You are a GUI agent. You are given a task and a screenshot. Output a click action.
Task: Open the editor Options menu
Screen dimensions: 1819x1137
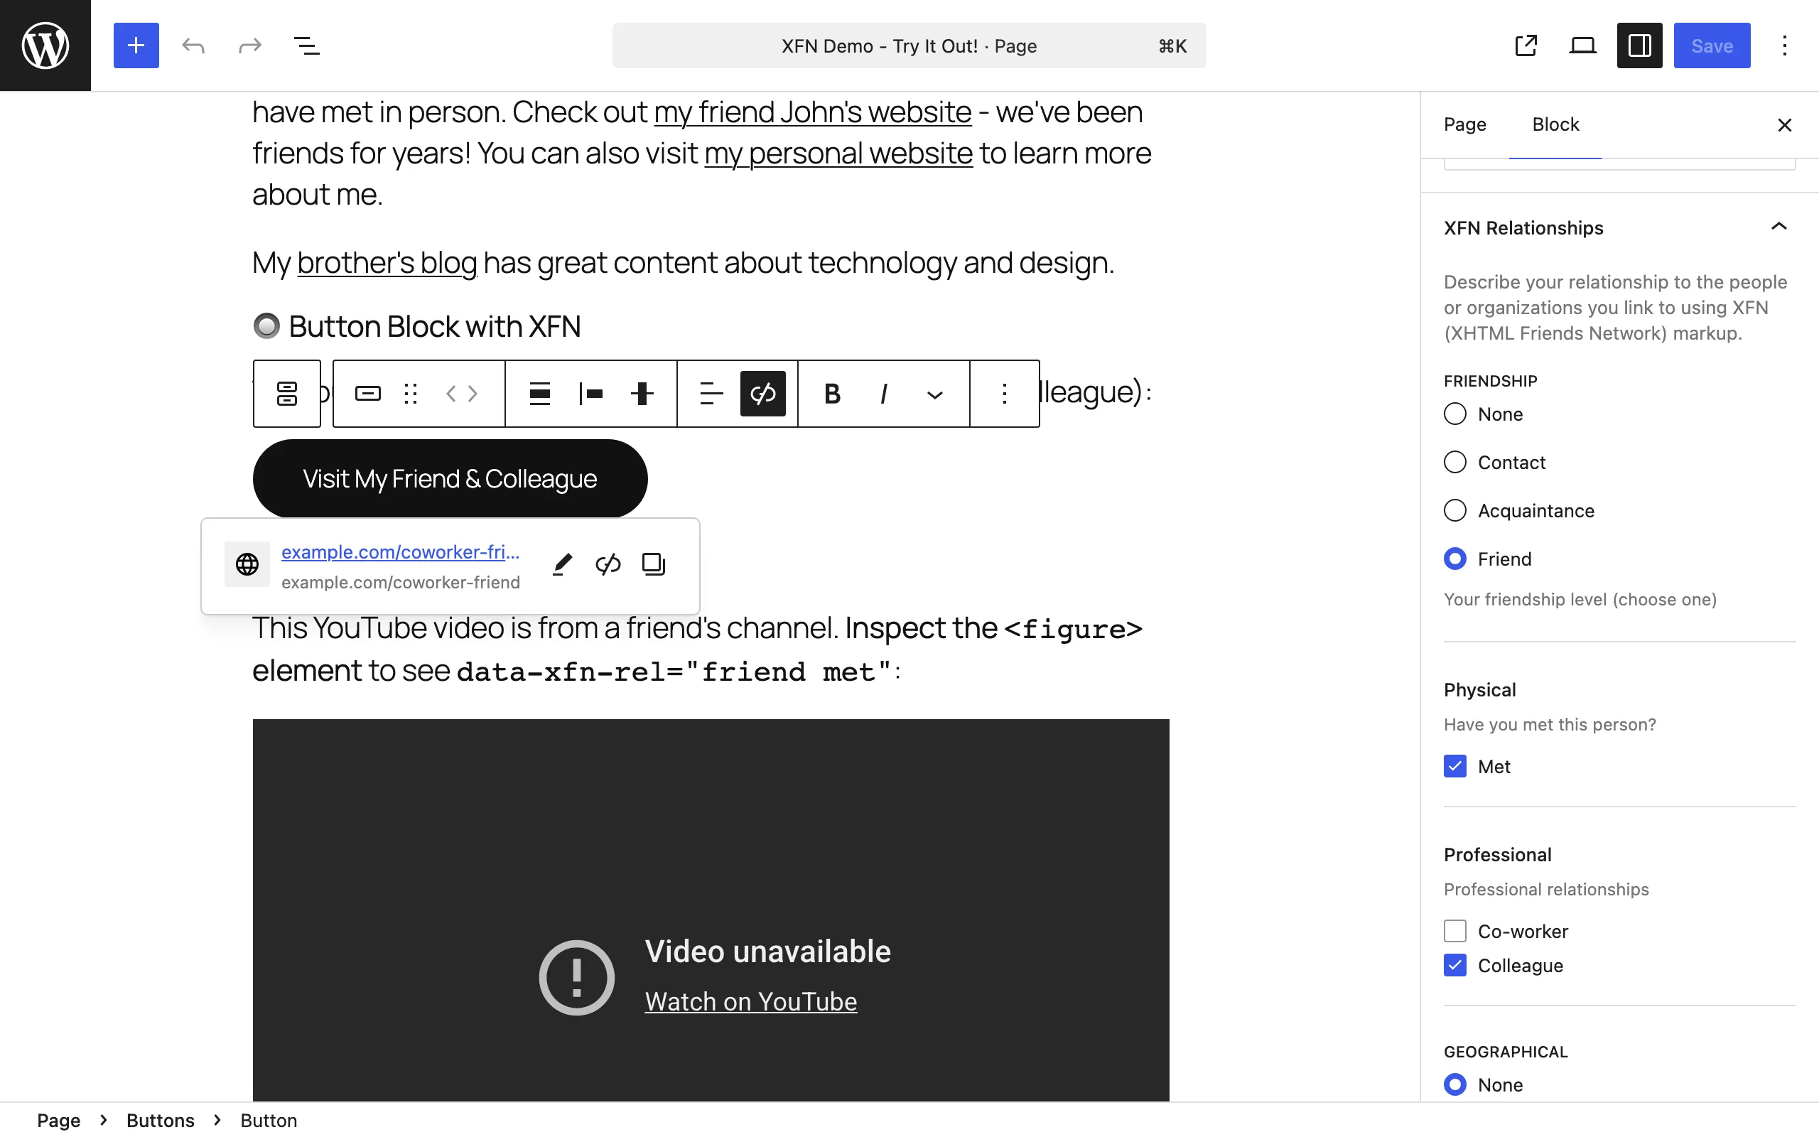(x=1784, y=46)
